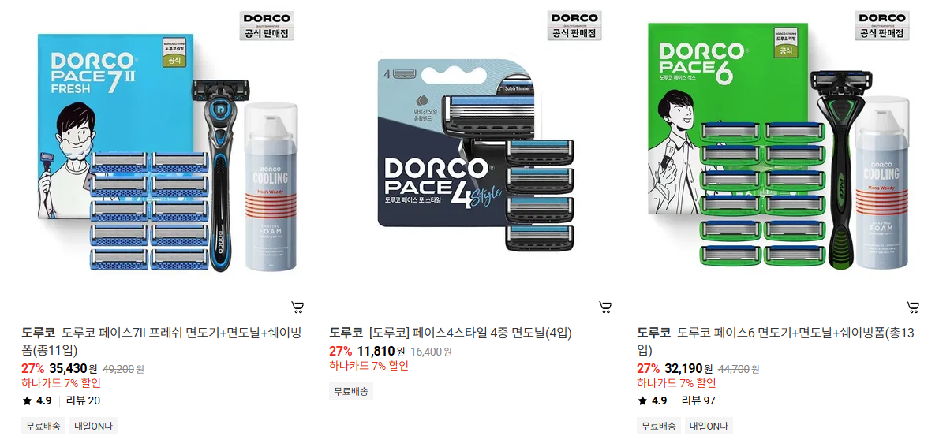Click 하나카드 7% 할인 under the 11,810원 price
The height and width of the screenshot is (447, 939).
(x=368, y=366)
